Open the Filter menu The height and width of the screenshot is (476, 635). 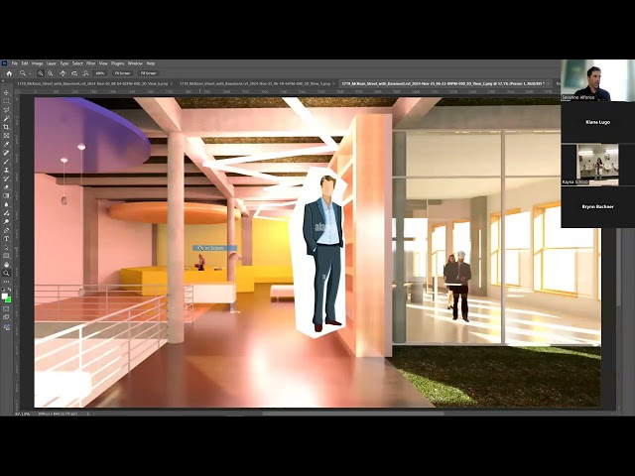tap(90, 63)
